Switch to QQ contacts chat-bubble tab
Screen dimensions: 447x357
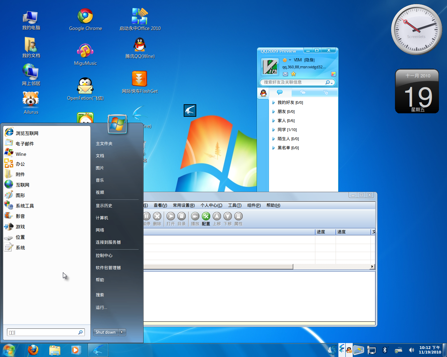coord(280,92)
